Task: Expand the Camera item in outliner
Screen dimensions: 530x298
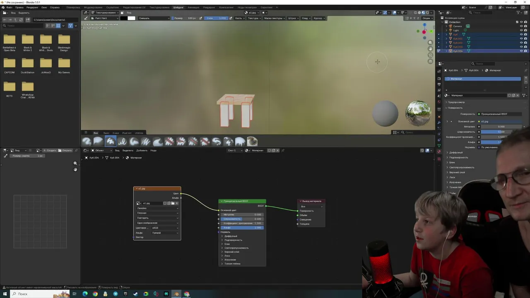Action: pos(446,26)
